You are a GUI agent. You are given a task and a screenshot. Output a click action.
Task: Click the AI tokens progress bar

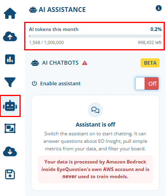click(95, 36)
